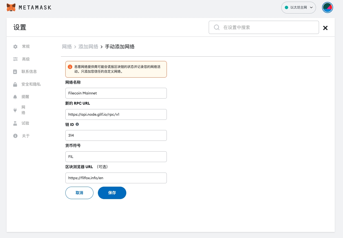
Task: Click the Security (安全和隐私) lock icon
Action: point(15,84)
